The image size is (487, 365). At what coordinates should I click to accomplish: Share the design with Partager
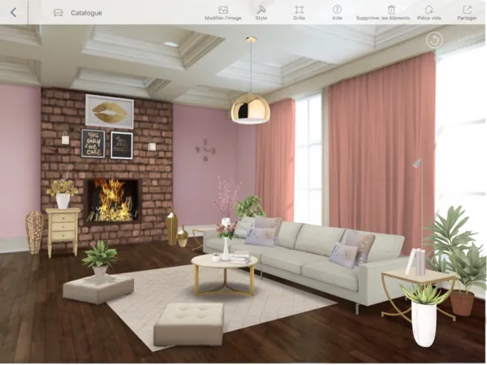[467, 12]
